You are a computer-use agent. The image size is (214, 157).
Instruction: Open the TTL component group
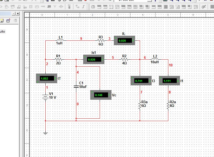7,7
